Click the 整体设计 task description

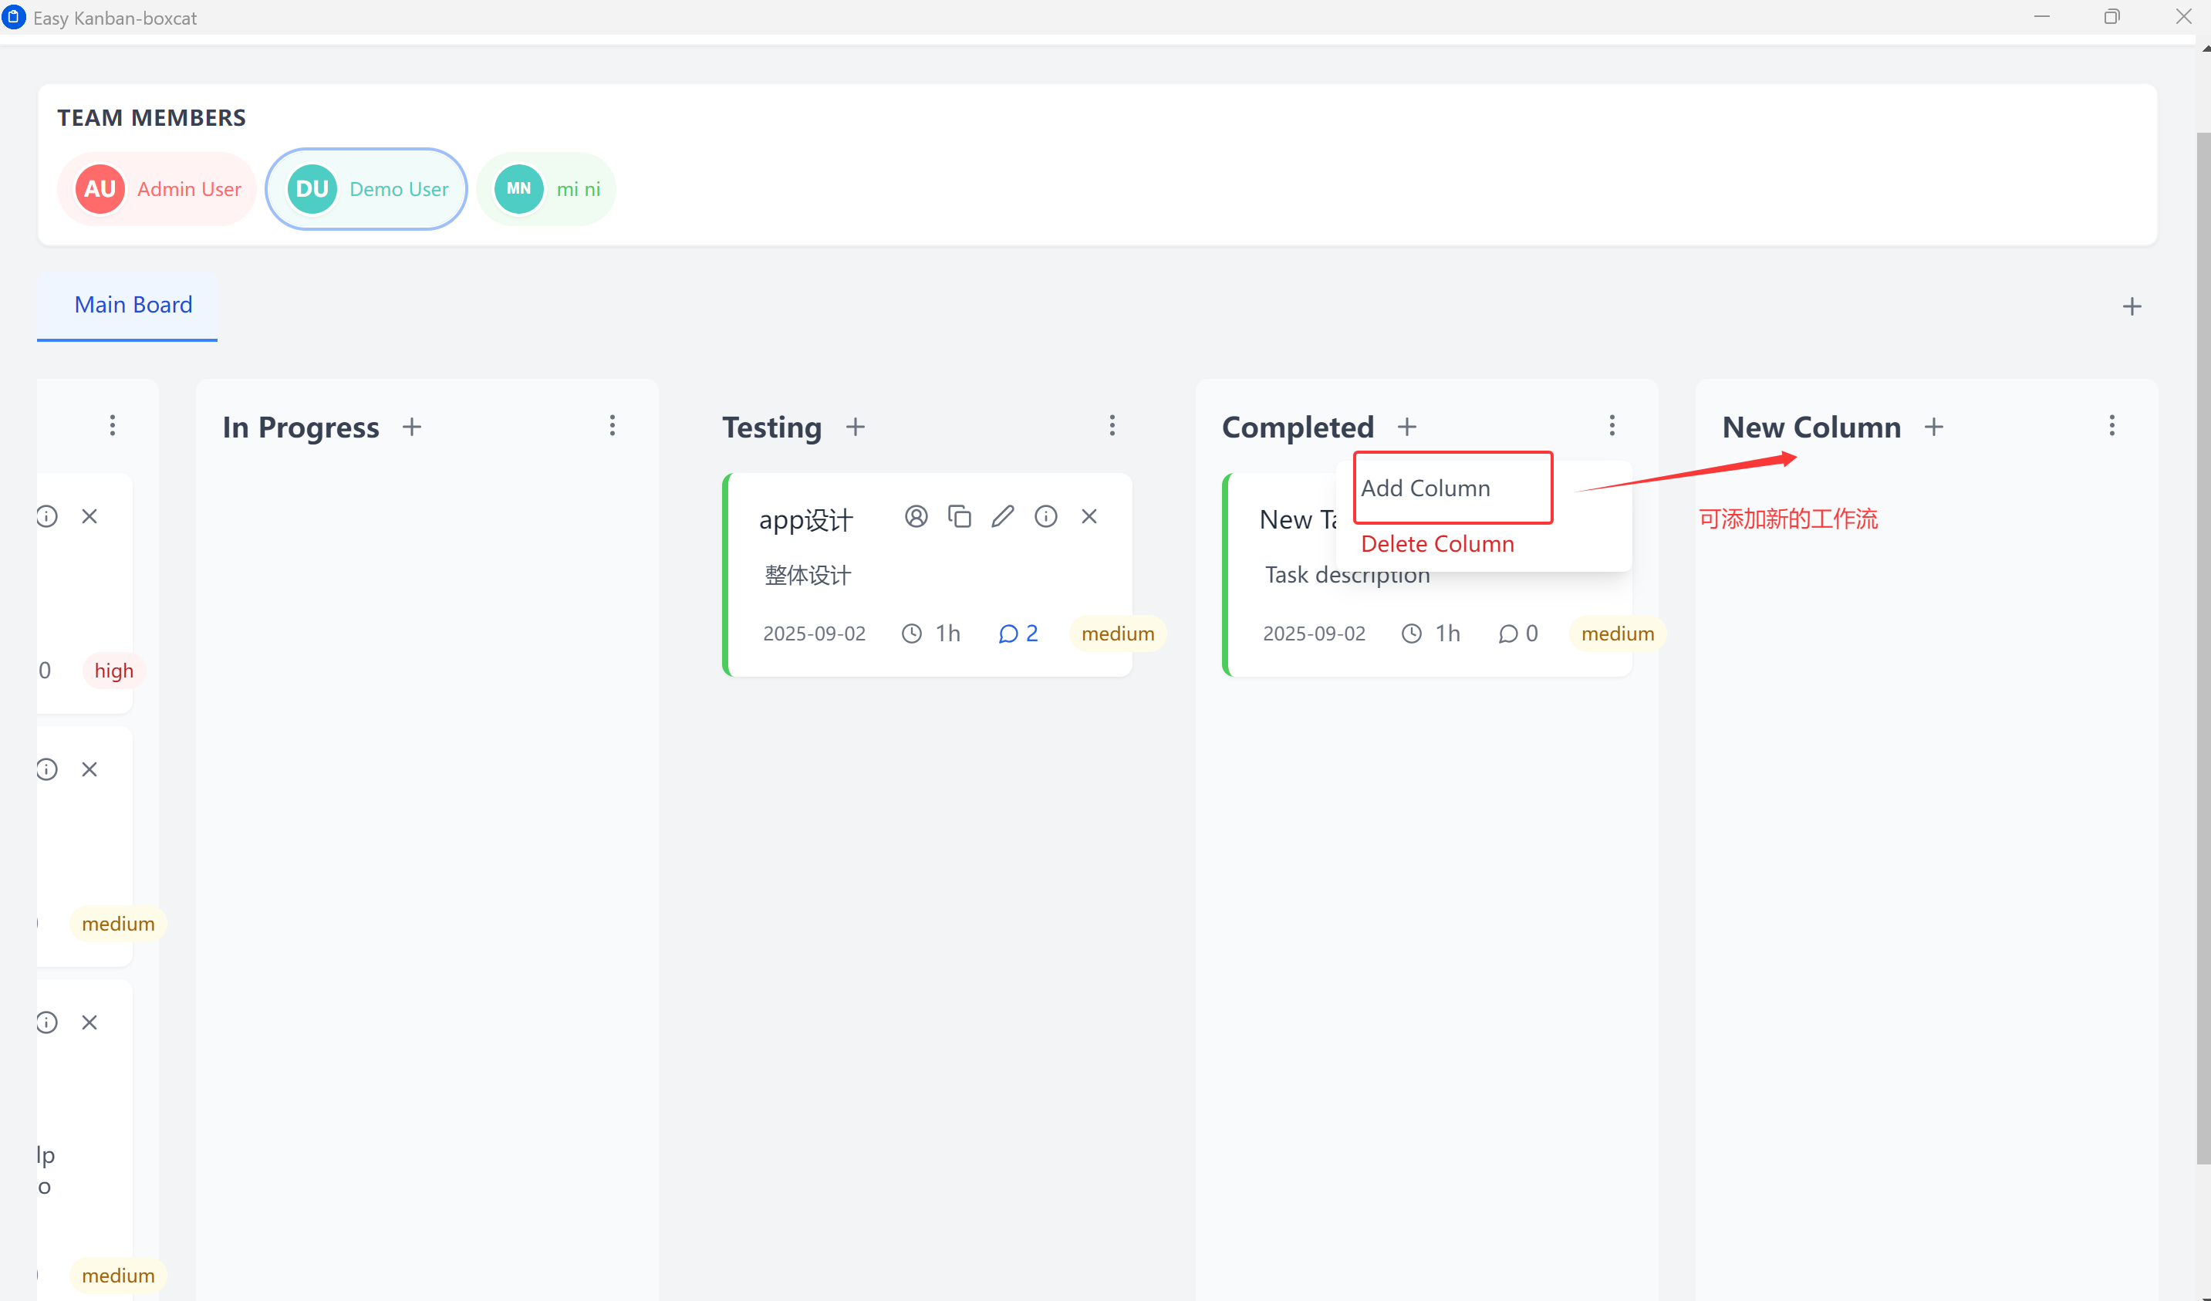(808, 576)
